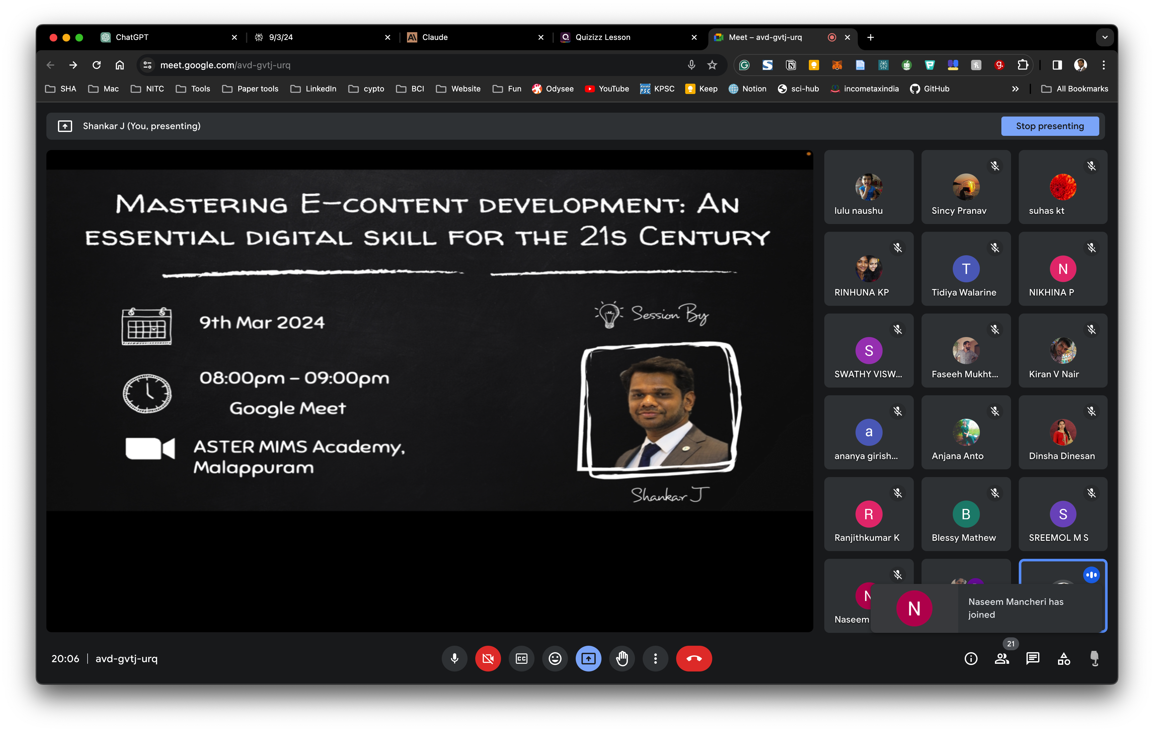Screen dimensions: 1154x732
Task: Click the Tidiya Walarine participant tile
Action: 966,269
